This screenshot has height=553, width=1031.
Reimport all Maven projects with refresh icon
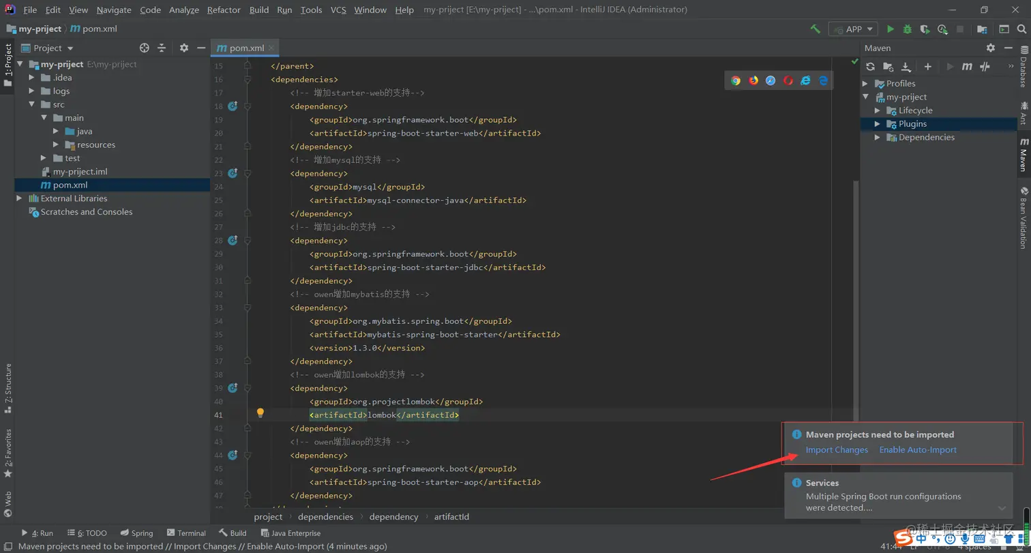pos(870,67)
